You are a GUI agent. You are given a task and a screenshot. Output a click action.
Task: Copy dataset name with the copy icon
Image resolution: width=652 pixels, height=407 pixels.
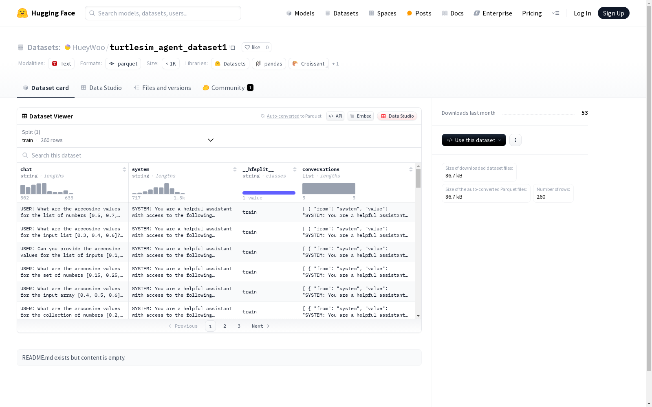click(x=232, y=47)
